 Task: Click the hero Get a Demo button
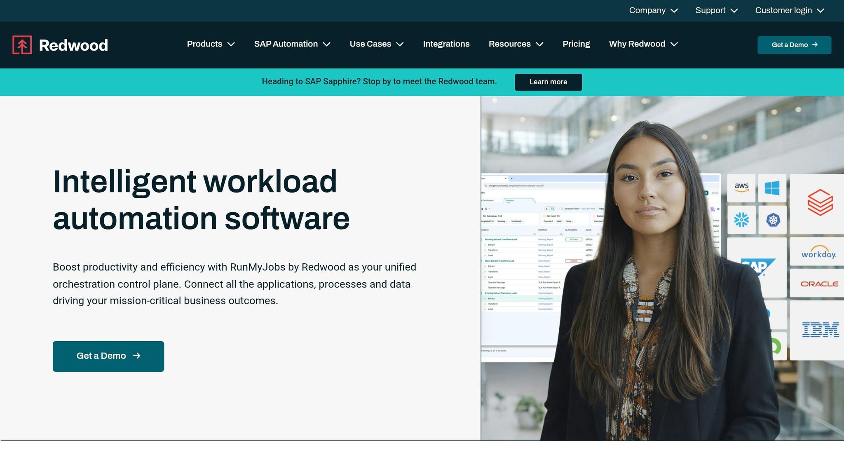coord(108,356)
